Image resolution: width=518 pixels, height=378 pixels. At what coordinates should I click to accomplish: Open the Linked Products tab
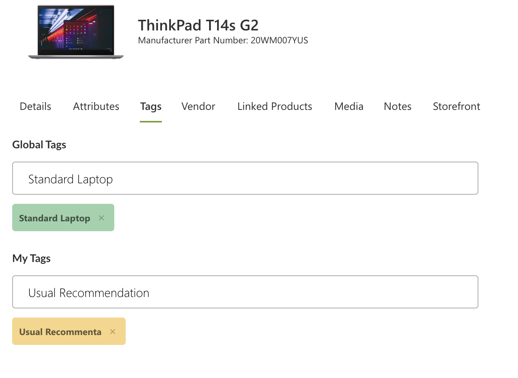275,106
